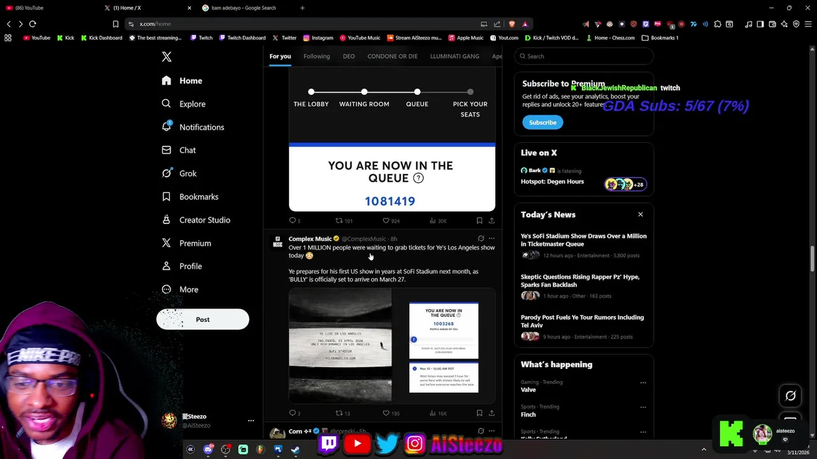817x459 pixels.
Task: Open Brave Wallet icon in toolbar
Action: (772, 24)
